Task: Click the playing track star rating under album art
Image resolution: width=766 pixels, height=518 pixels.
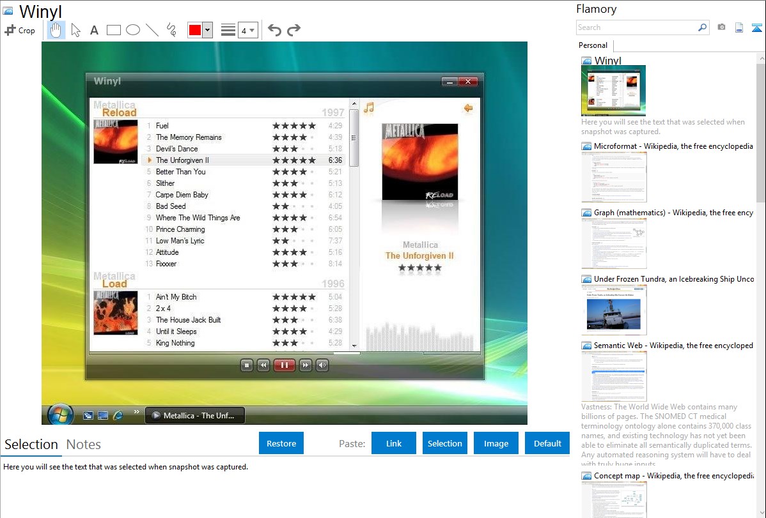Action: tap(420, 268)
